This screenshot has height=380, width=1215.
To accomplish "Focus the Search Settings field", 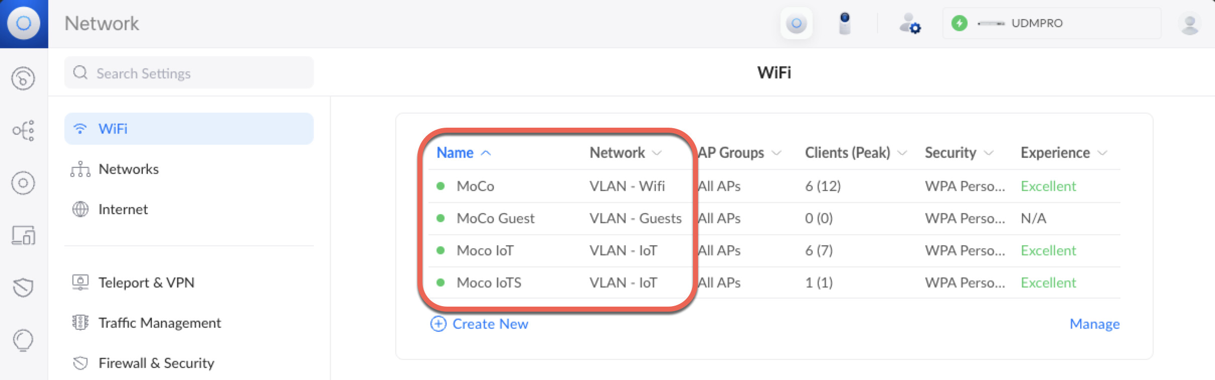I will (189, 73).
